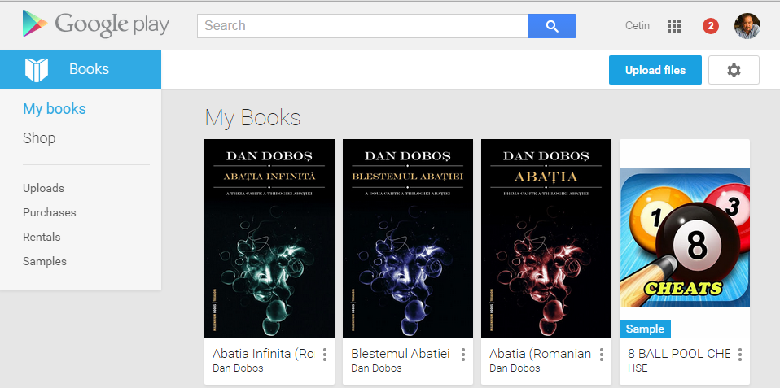
Task: Open the 8 Ball Pool Cheats cover
Action: [685, 238]
